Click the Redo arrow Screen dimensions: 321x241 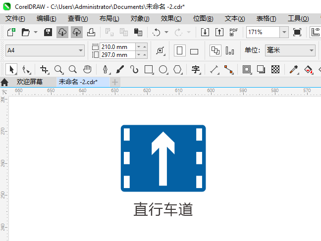[178, 32]
